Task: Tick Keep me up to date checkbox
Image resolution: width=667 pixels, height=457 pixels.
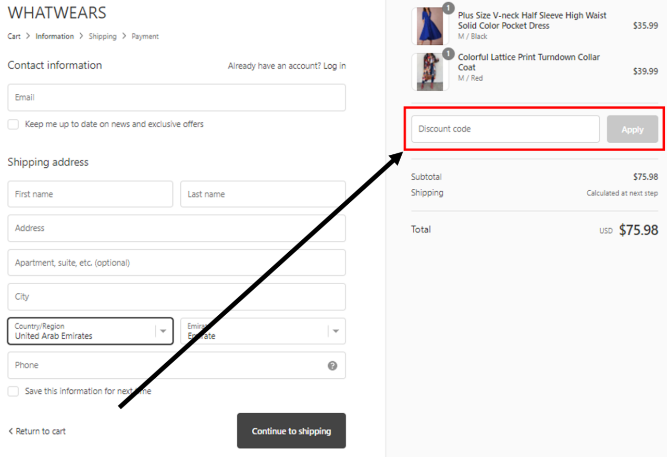Action: point(13,124)
